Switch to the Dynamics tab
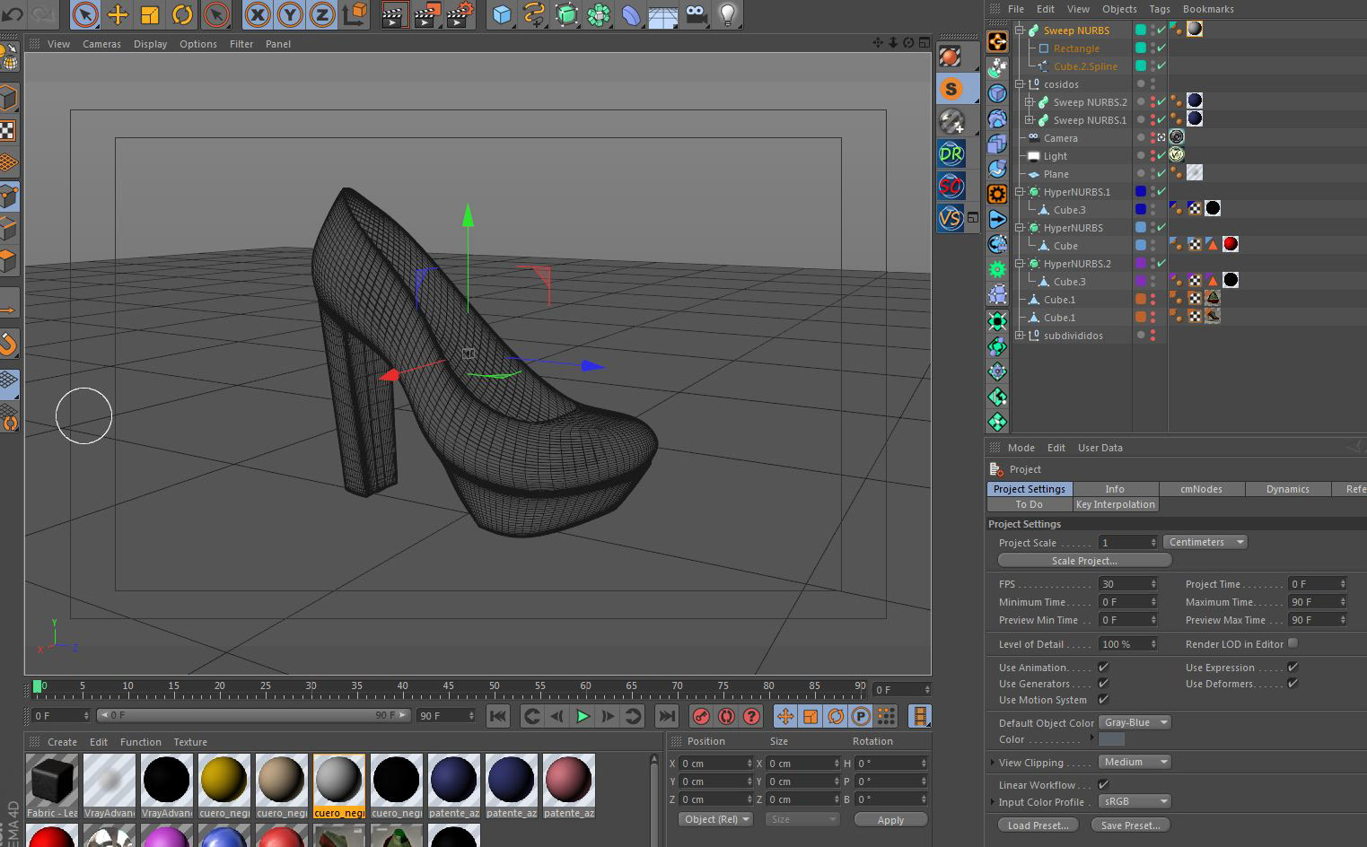This screenshot has width=1367, height=847. (x=1287, y=489)
